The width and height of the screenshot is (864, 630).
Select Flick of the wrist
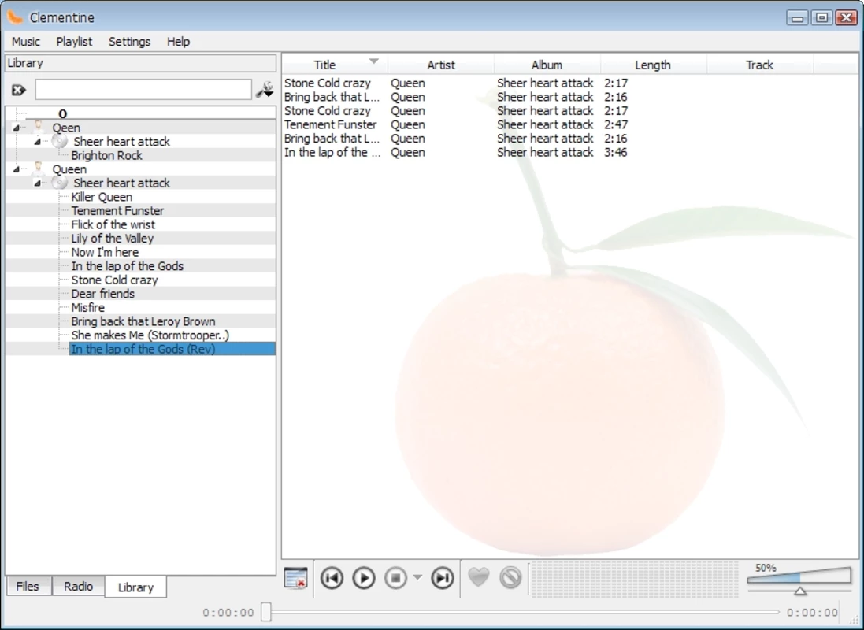(113, 224)
